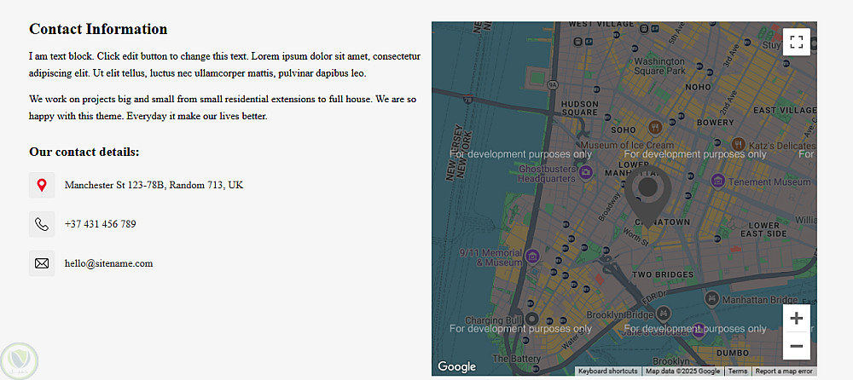Viewport: 853px width, 380px height.
Task: Click Report a map error link
Action: point(784,371)
